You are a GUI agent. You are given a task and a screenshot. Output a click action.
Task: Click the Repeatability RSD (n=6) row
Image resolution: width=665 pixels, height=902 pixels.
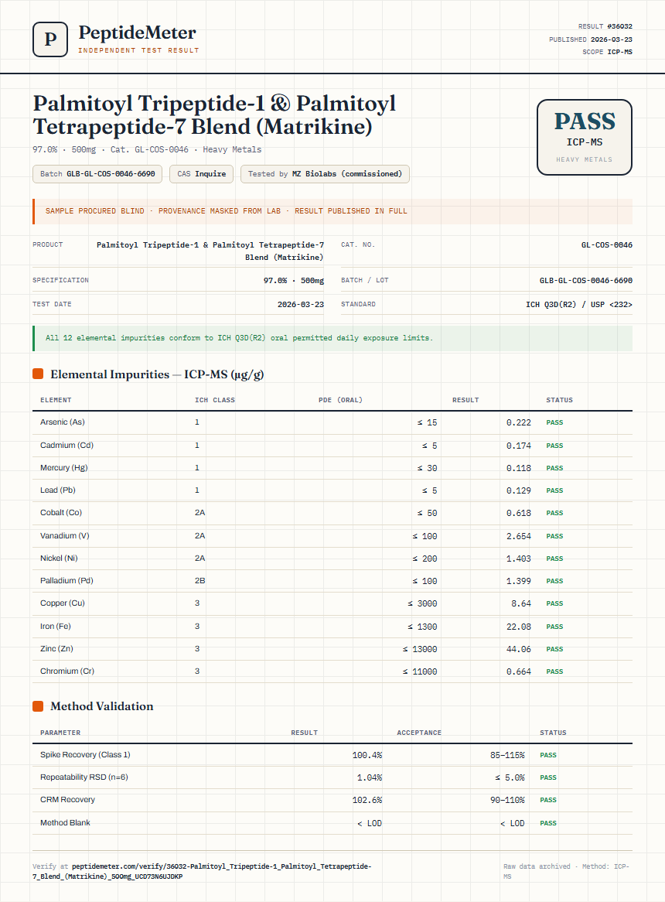pos(332,777)
